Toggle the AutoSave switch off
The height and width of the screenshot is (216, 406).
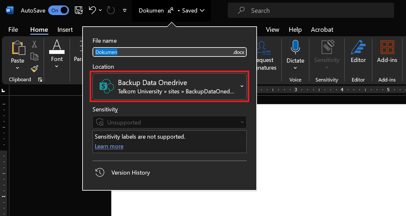tap(58, 10)
